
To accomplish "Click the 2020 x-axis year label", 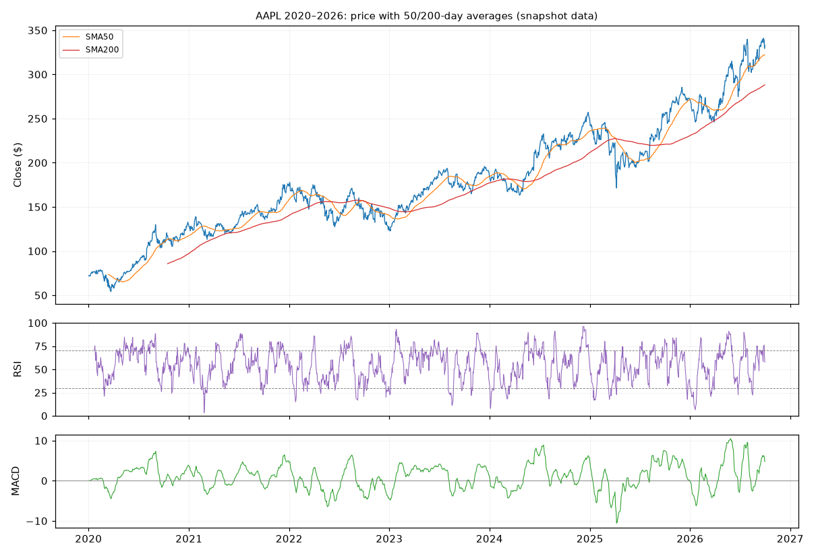I will click(88, 539).
